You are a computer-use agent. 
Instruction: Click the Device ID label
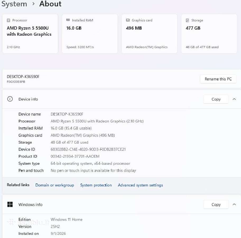(27, 149)
